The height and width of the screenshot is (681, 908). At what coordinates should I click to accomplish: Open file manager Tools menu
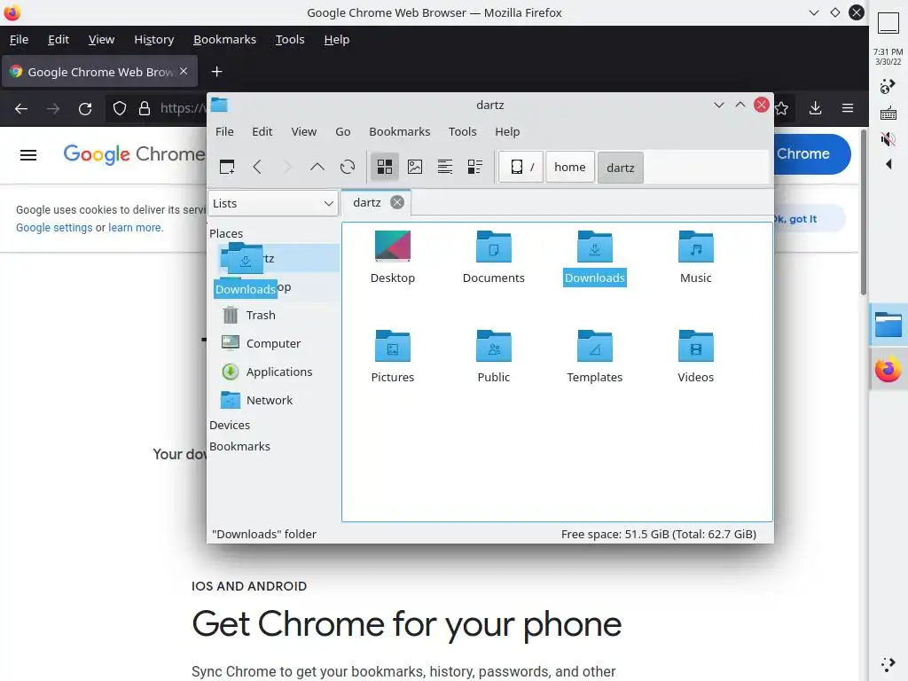pyautogui.click(x=462, y=131)
